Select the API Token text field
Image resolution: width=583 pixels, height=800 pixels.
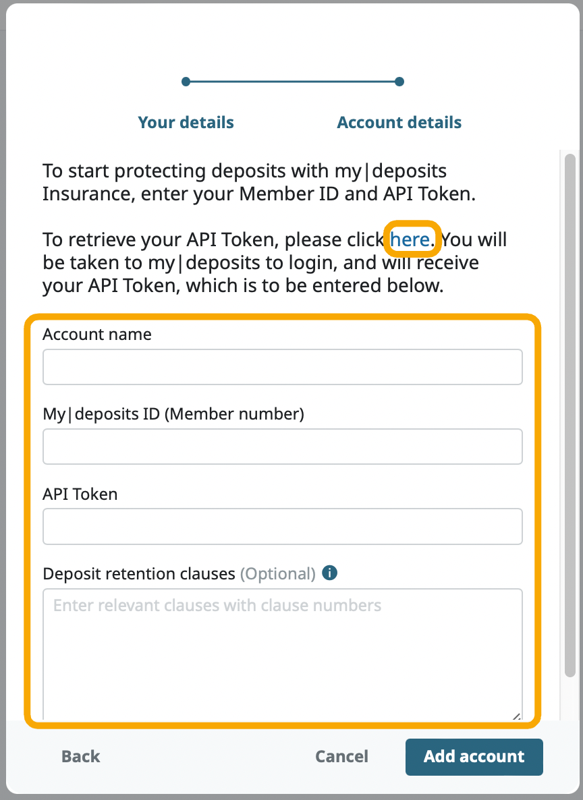click(x=282, y=526)
